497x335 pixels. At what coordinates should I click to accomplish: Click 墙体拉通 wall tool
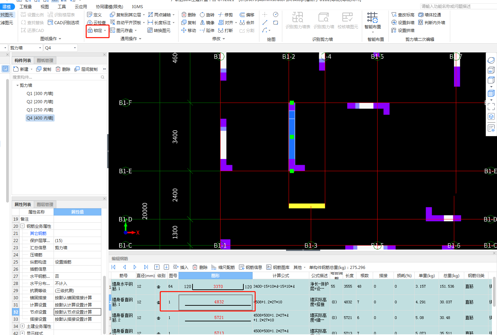pyautogui.click(x=429, y=15)
